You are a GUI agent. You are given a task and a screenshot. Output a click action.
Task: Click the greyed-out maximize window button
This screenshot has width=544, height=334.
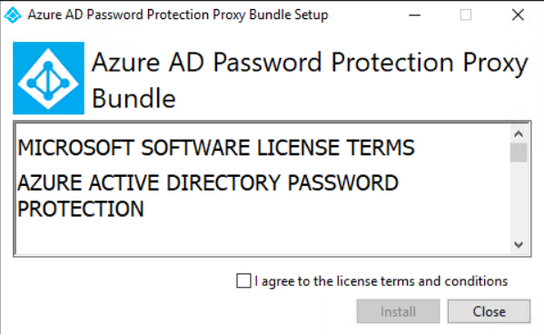coord(466,15)
